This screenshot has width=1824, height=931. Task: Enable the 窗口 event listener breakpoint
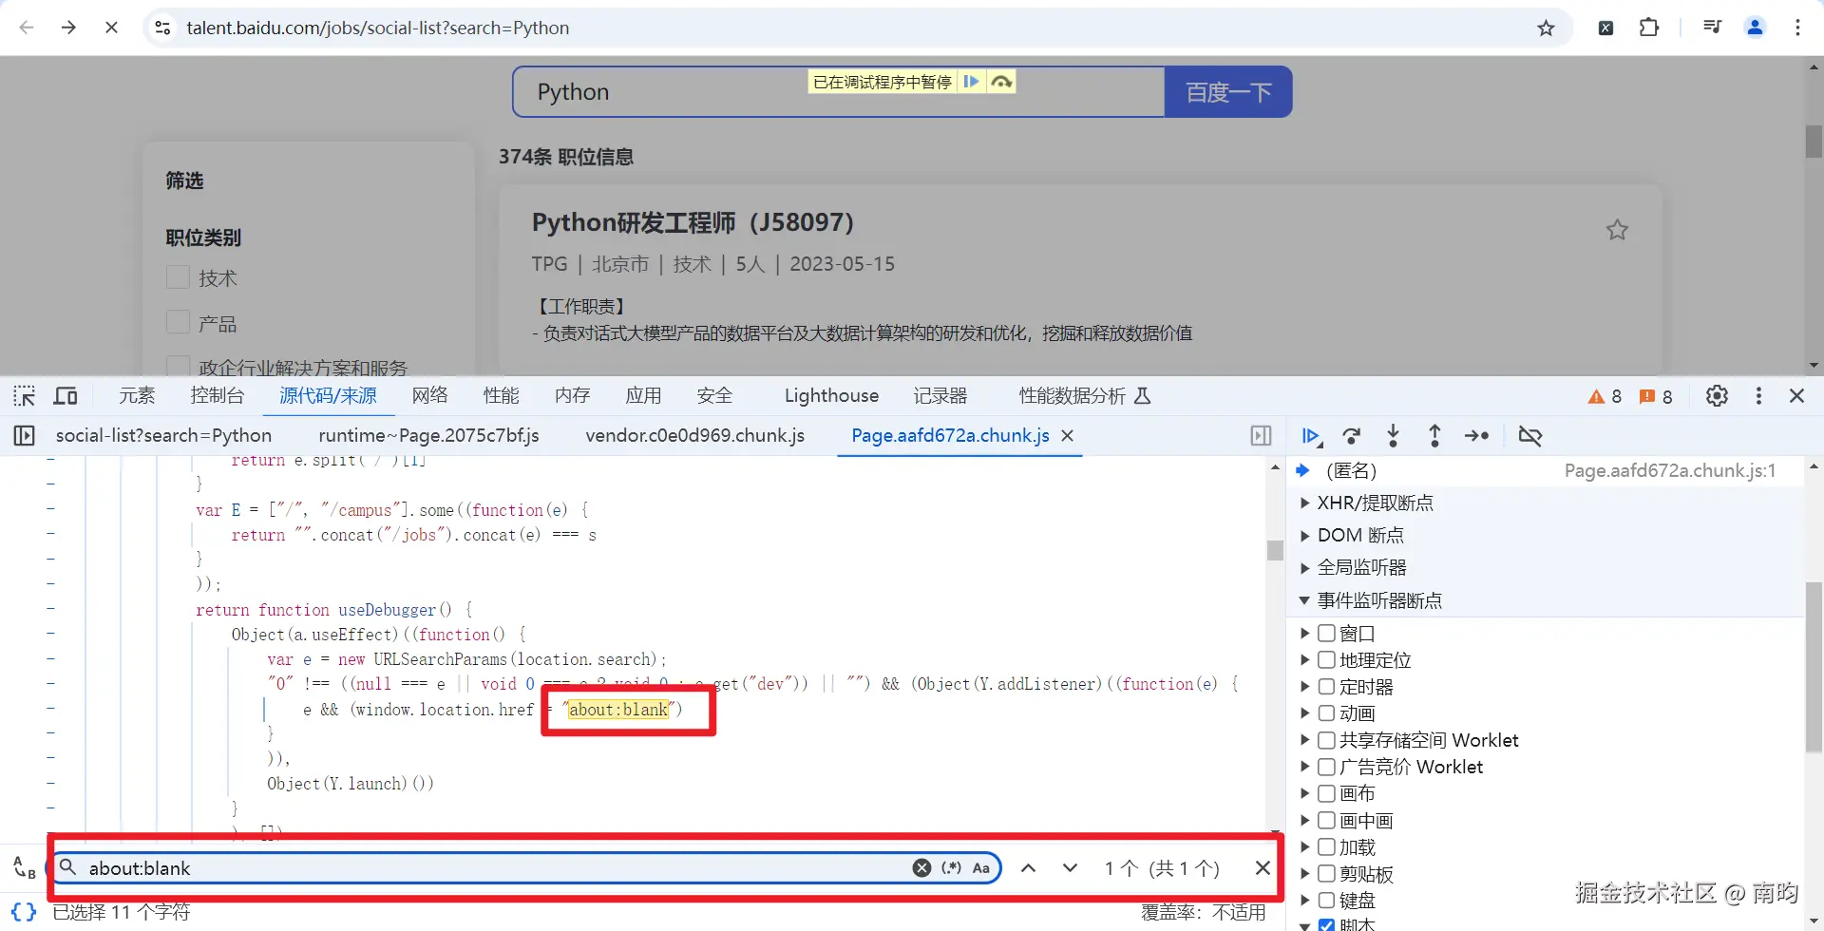click(1324, 633)
